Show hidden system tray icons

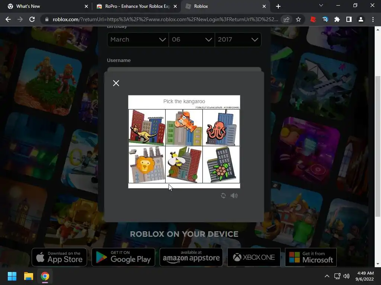pyautogui.click(x=327, y=276)
